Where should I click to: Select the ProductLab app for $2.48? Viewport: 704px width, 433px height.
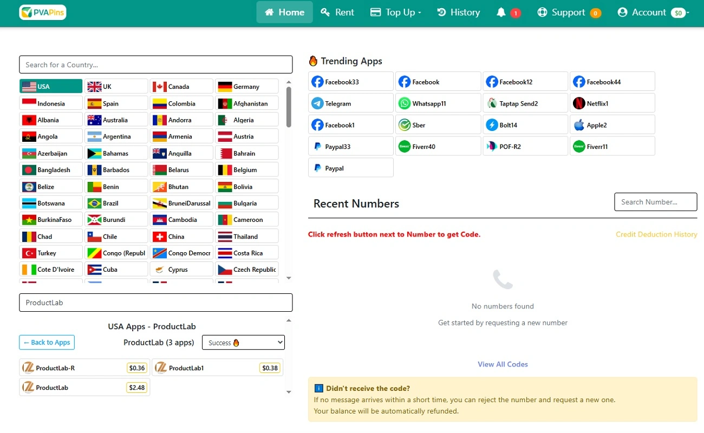click(84, 387)
